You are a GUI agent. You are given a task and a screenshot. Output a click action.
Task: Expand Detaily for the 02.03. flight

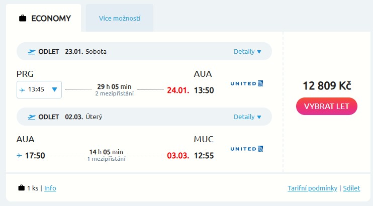click(x=247, y=117)
